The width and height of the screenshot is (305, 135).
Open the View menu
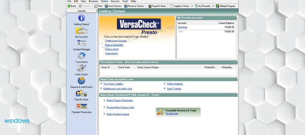pyautogui.click(x=83, y=1)
